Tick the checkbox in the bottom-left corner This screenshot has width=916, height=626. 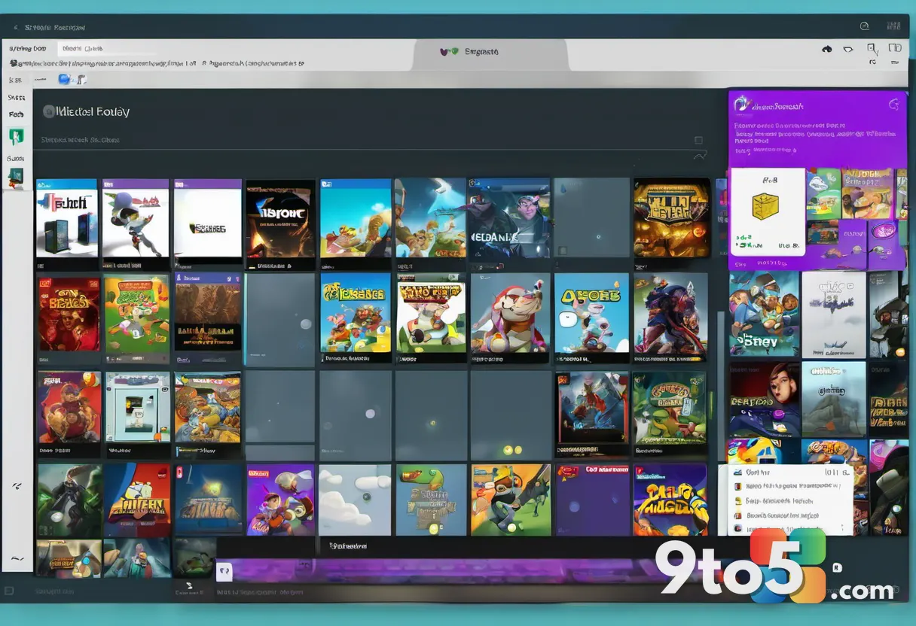(9, 591)
